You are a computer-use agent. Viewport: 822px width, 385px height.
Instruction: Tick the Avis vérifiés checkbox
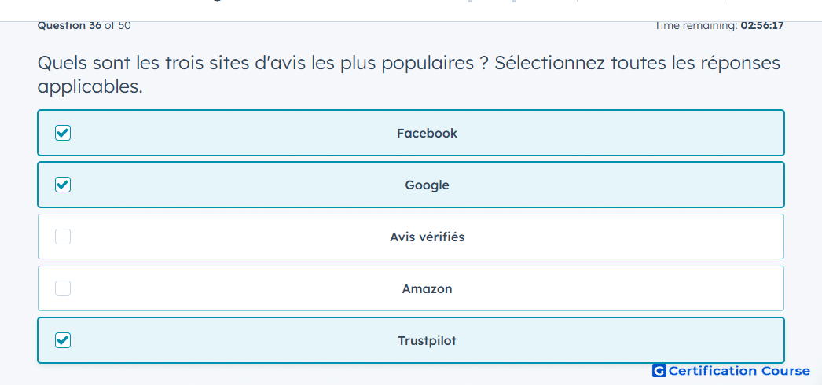tap(63, 236)
